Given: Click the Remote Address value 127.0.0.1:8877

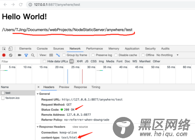Looking at the screenshot, I should [x=79, y=114].
